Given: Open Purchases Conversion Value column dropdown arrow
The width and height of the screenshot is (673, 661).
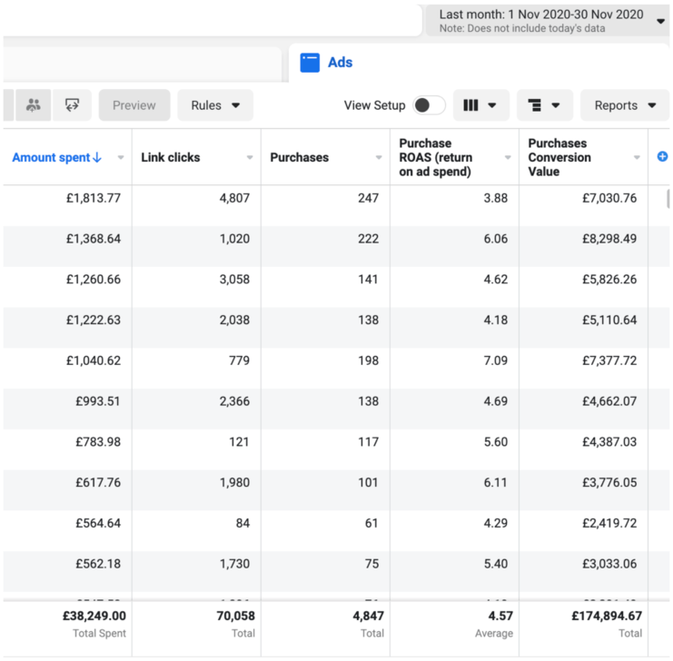Looking at the screenshot, I should coord(637,158).
